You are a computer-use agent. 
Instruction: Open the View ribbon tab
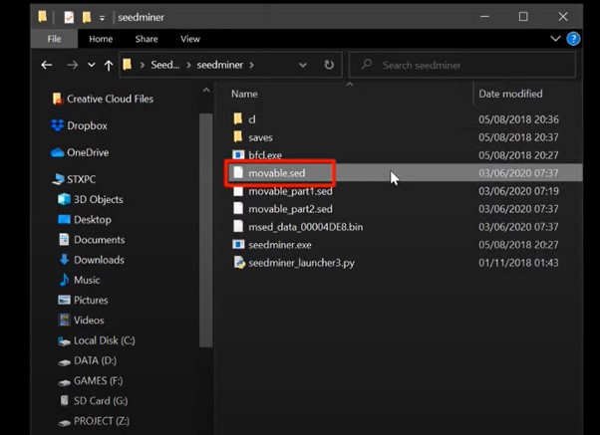190,39
